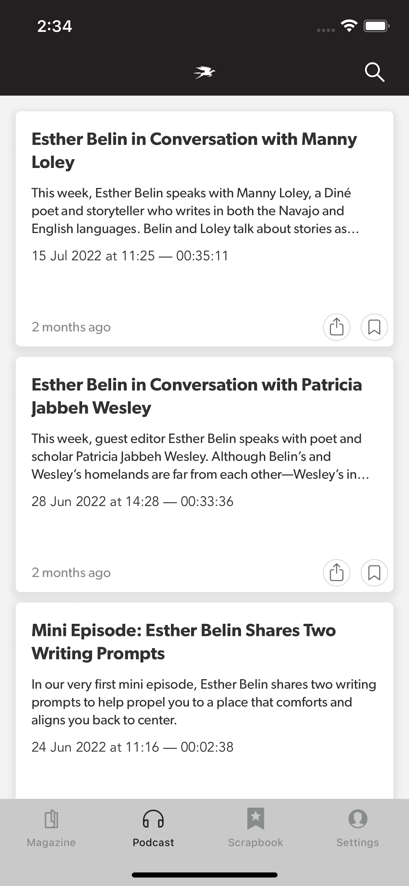Viewport: 409px width, 886px height.
Task: Bookmark the Patricia Jabbeh Wesley episode
Action: 374,572
